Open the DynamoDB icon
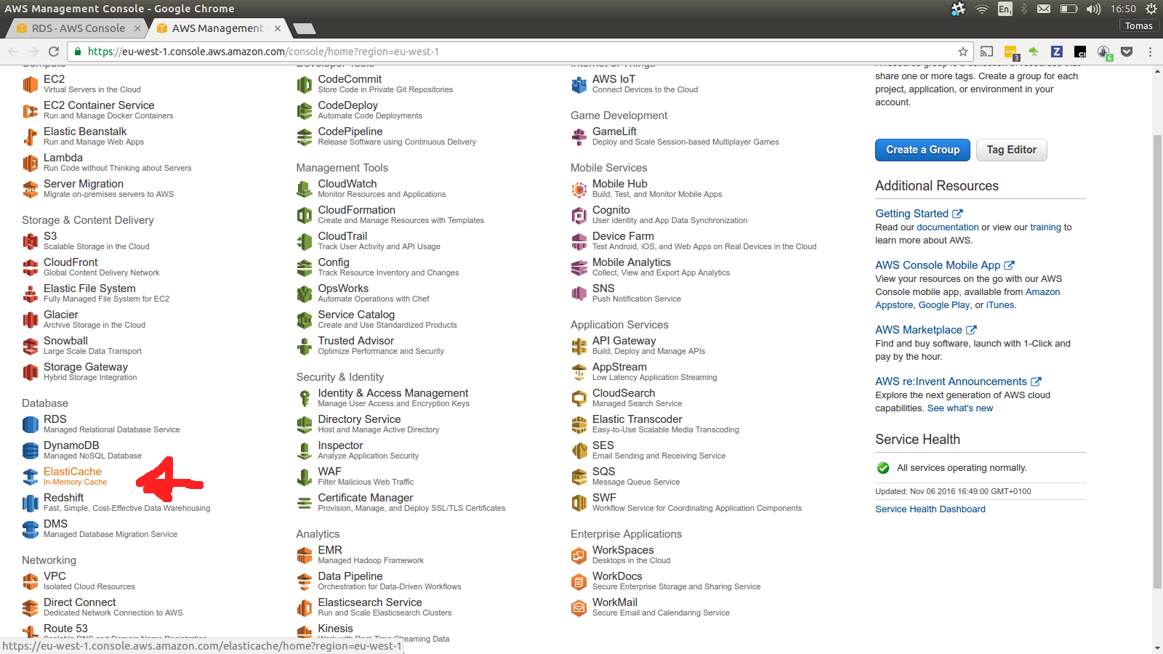 coord(30,451)
